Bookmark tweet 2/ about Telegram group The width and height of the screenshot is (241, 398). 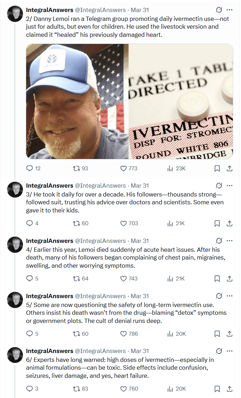point(217,168)
